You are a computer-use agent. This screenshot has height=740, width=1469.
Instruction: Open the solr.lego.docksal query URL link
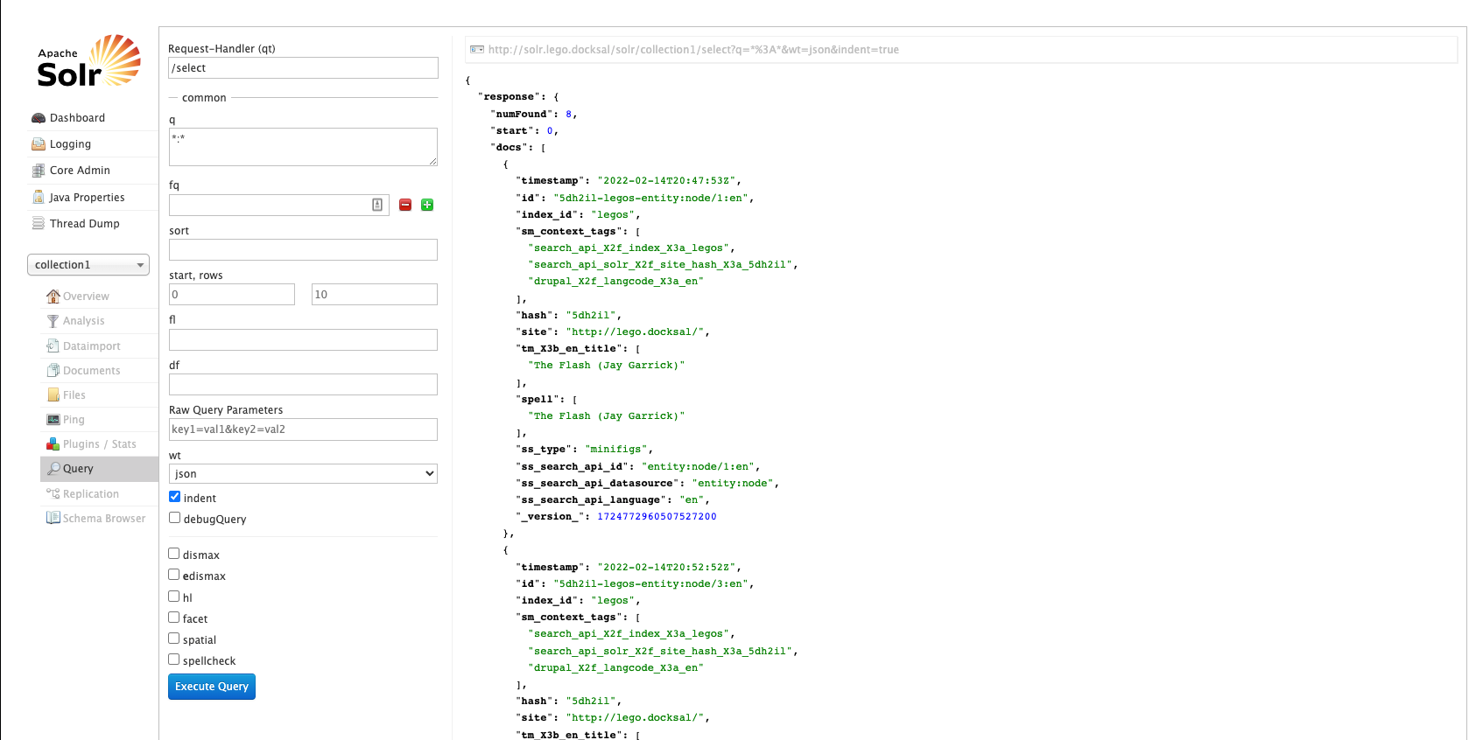(693, 50)
